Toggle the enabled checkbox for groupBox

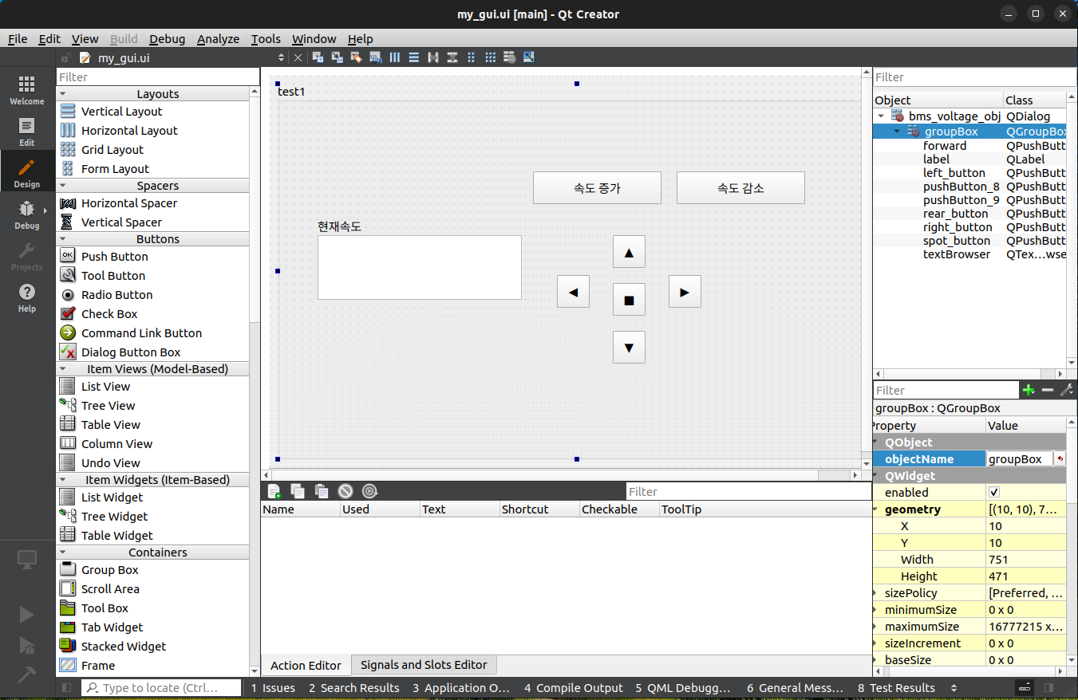click(x=994, y=492)
